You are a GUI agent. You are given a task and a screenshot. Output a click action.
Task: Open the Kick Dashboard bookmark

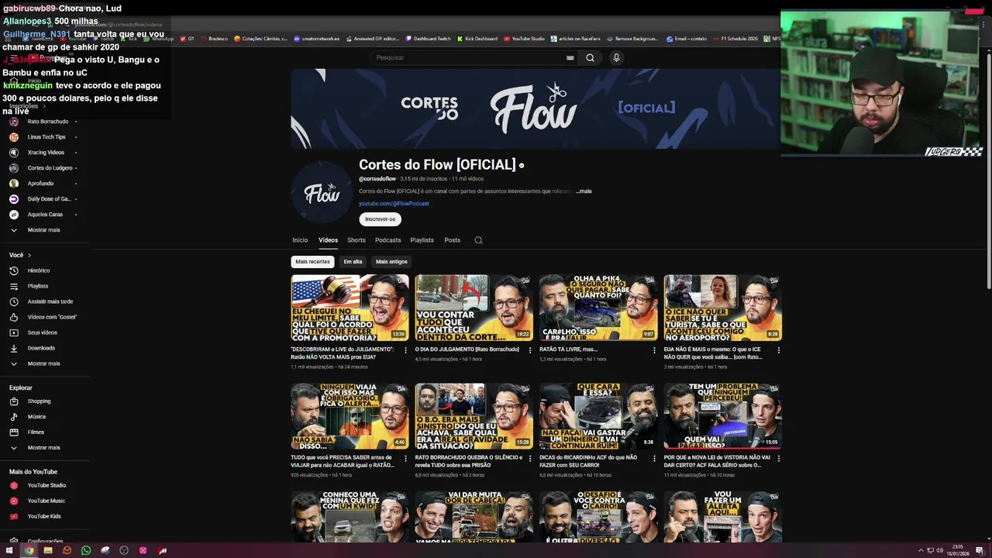[477, 39]
